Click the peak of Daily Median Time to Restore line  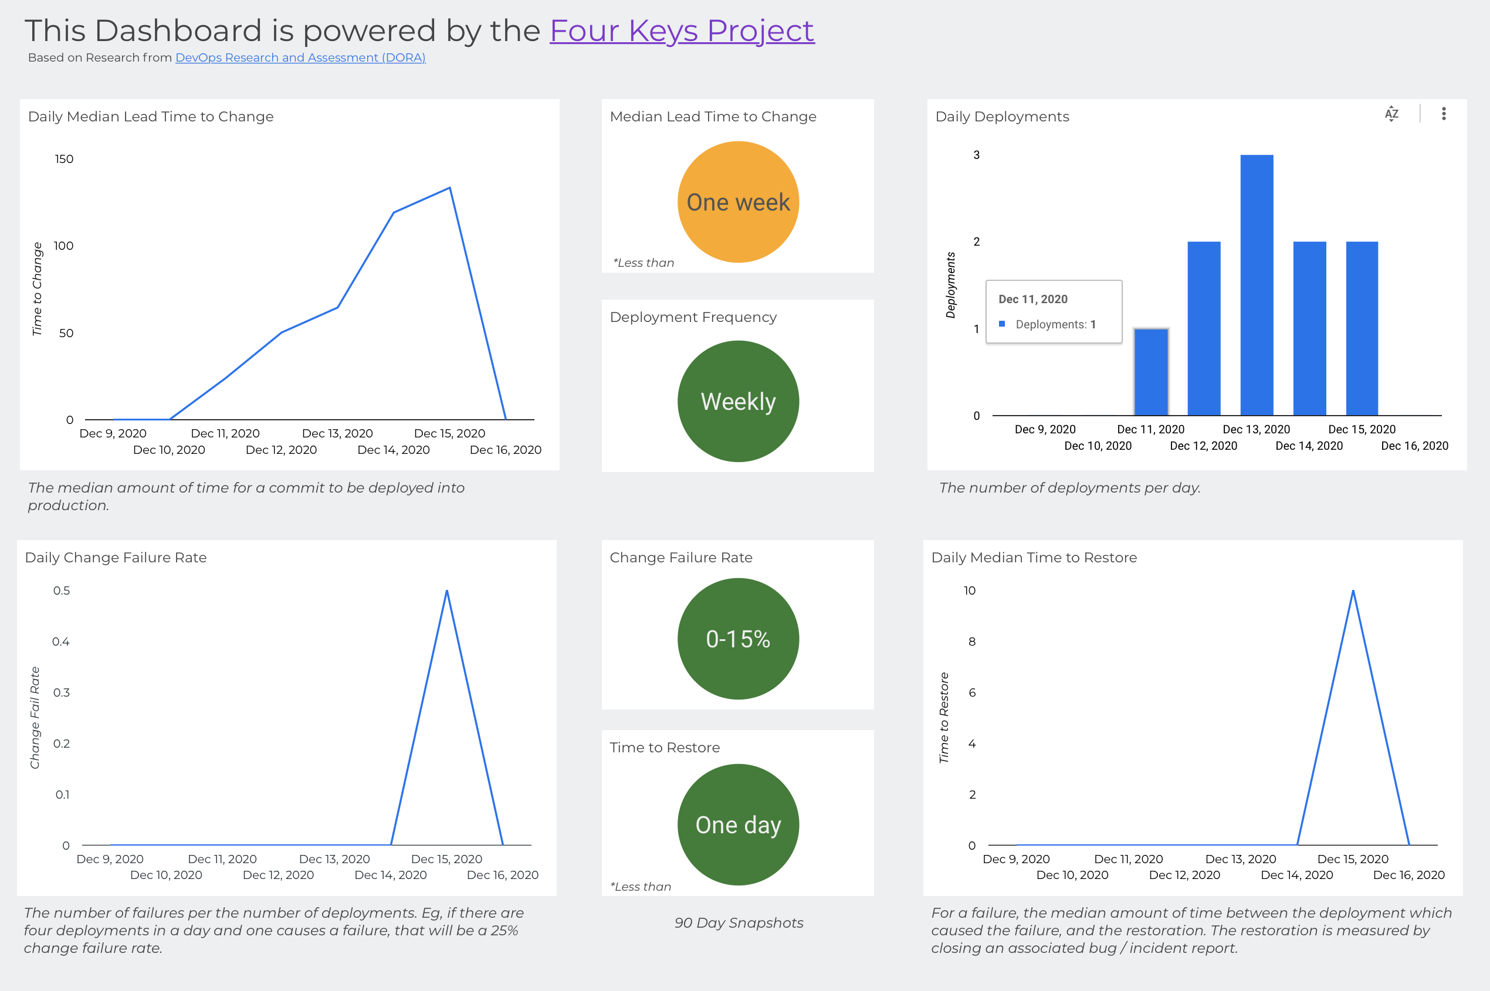(1353, 591)
